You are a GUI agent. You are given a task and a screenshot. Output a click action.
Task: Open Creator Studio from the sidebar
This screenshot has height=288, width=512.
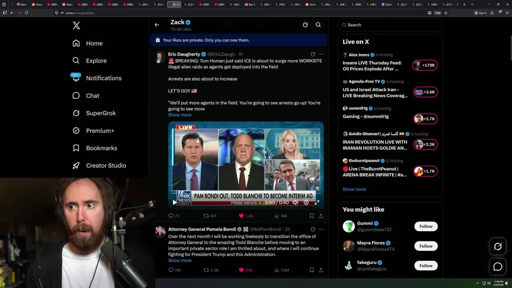point(99,166)
